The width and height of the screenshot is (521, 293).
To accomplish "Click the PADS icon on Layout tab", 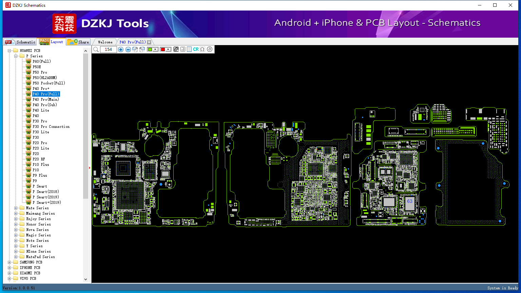I will [x=44, y=41].
